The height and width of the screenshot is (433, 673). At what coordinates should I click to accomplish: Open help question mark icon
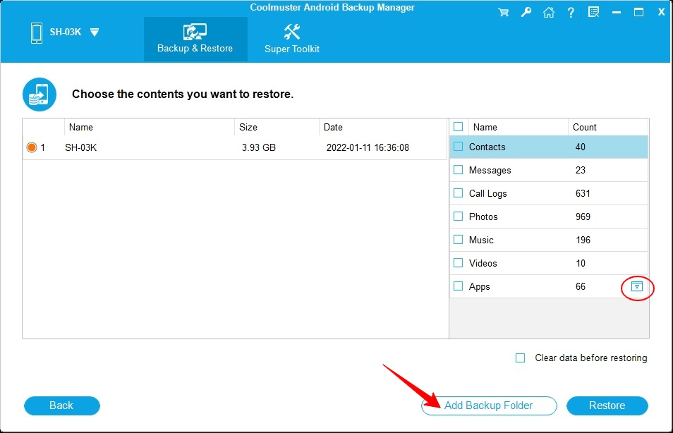coord(571,12)
